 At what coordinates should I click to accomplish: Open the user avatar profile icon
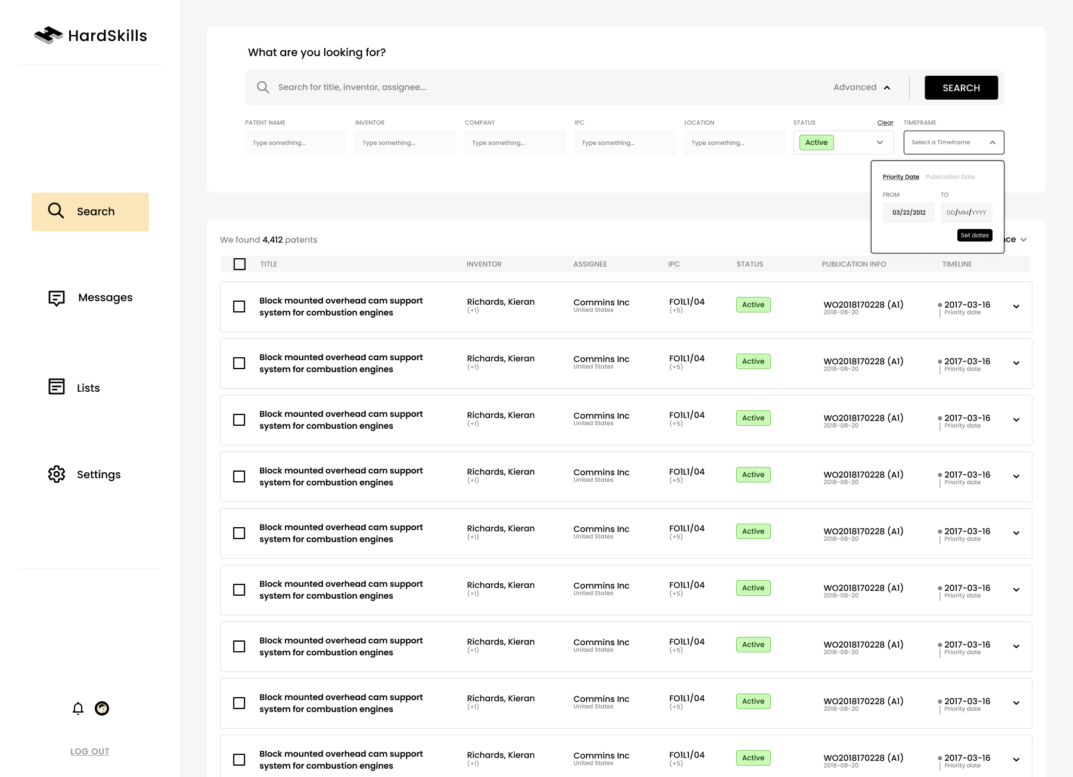coord(102,708)
